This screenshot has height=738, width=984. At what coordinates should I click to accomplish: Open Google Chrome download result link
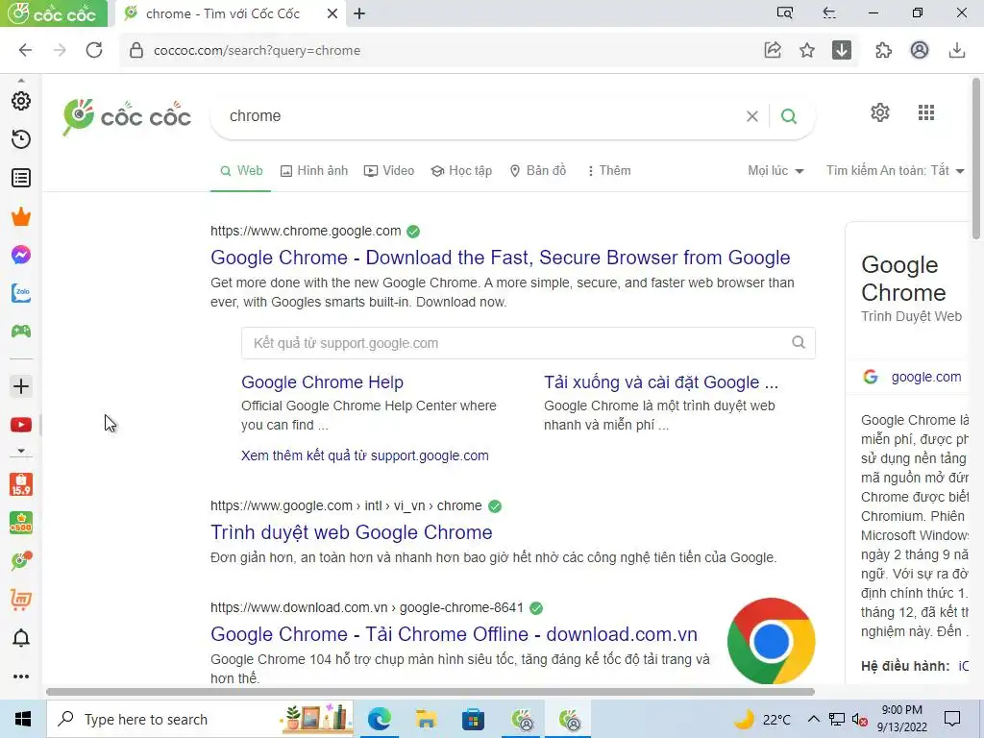(x=500, y=258)
